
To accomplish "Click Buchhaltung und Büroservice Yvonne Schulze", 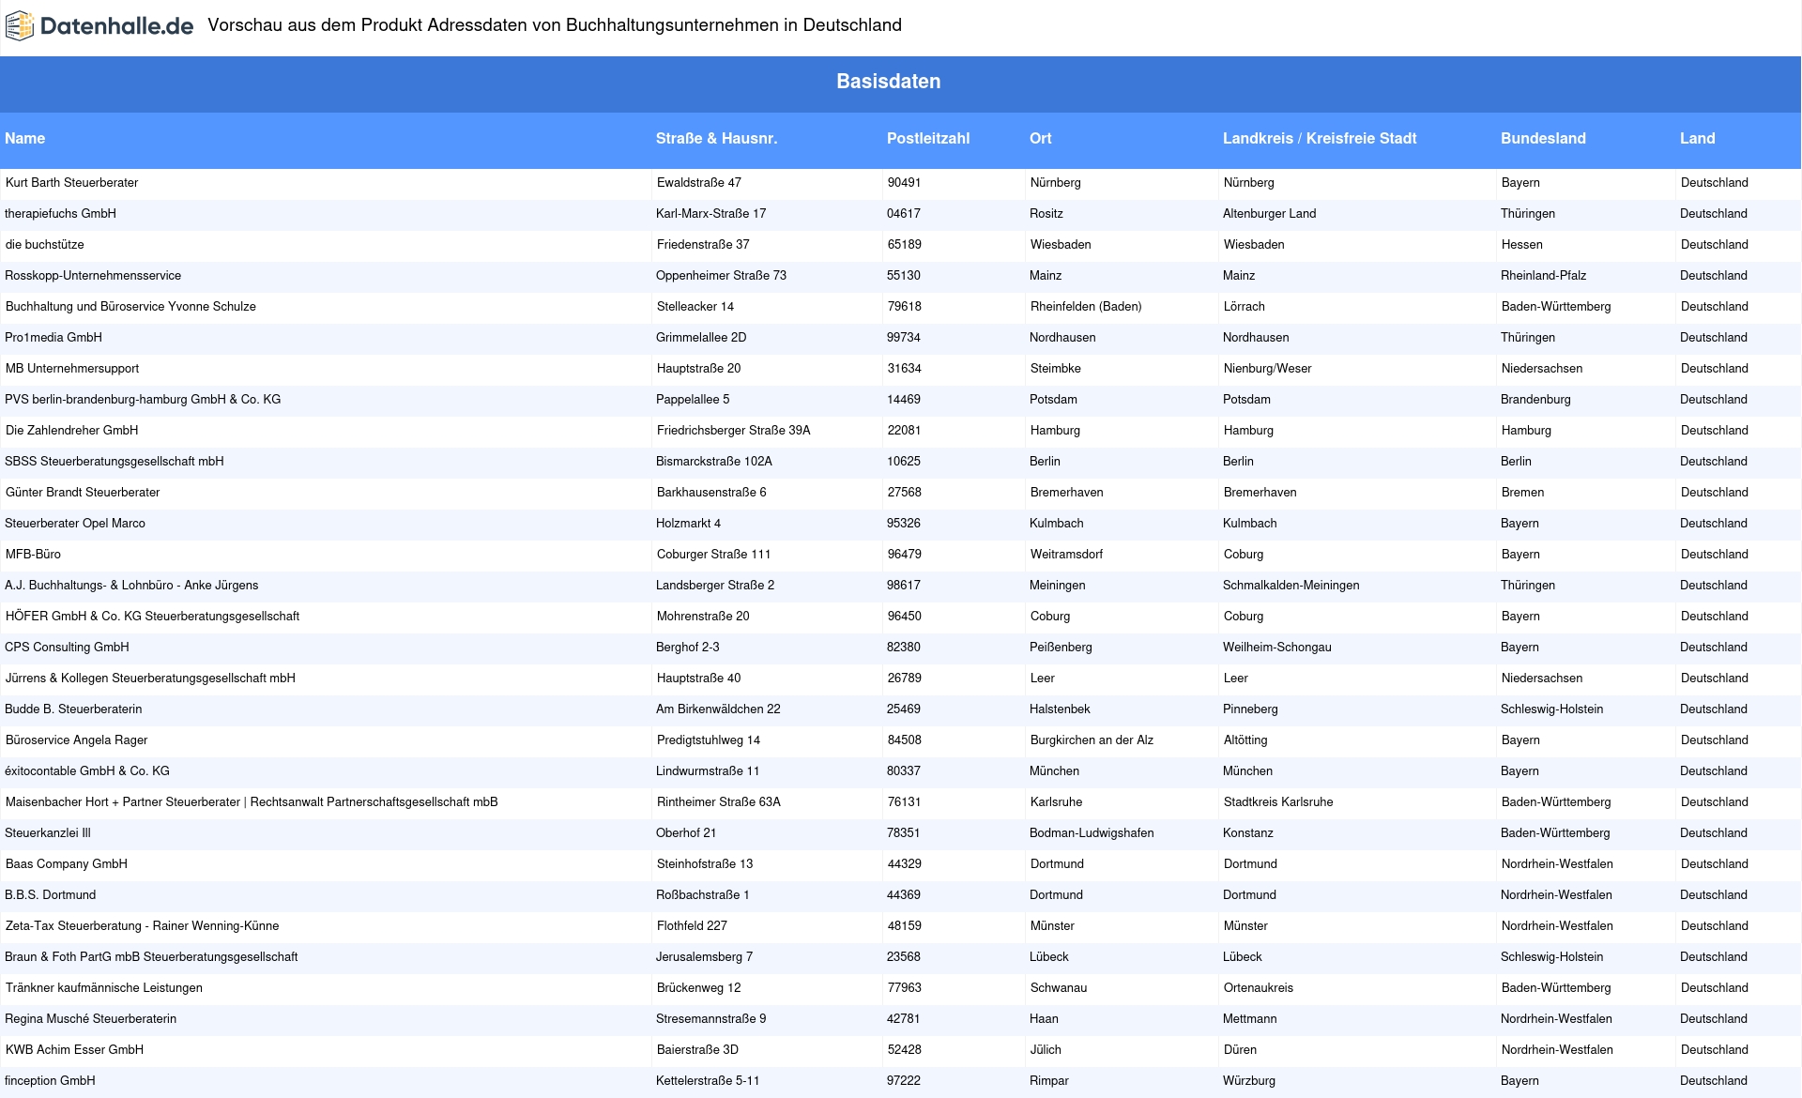I will (130, 306).
